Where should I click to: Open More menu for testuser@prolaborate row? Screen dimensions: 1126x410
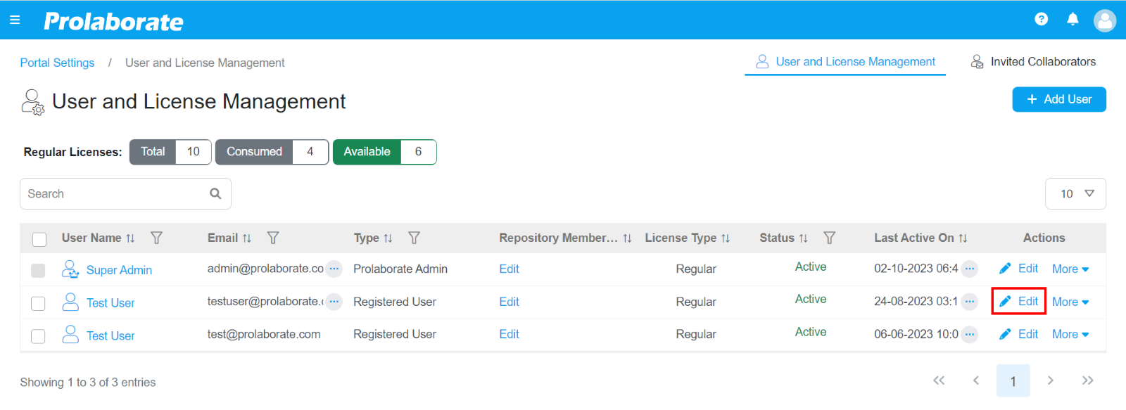pos(1070,302)
